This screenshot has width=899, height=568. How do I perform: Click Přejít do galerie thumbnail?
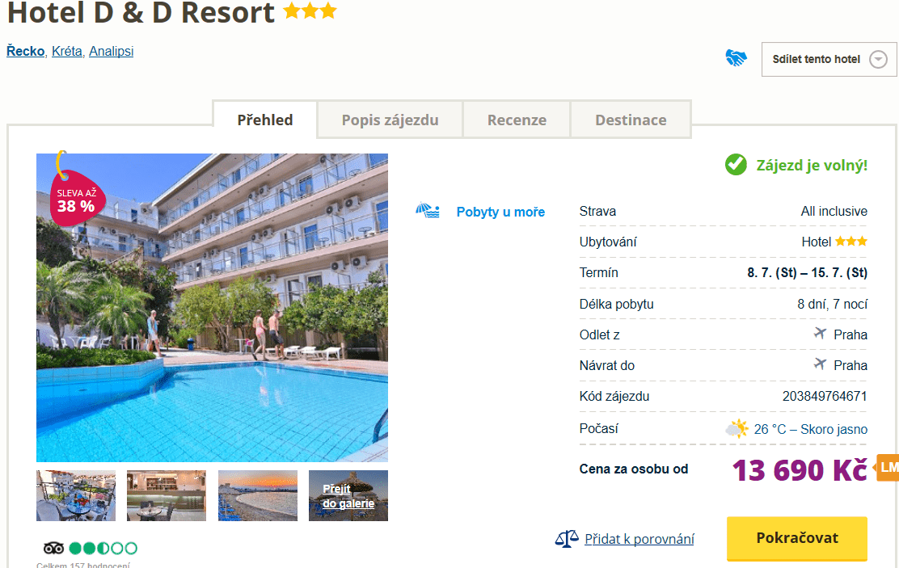[348, 496]
